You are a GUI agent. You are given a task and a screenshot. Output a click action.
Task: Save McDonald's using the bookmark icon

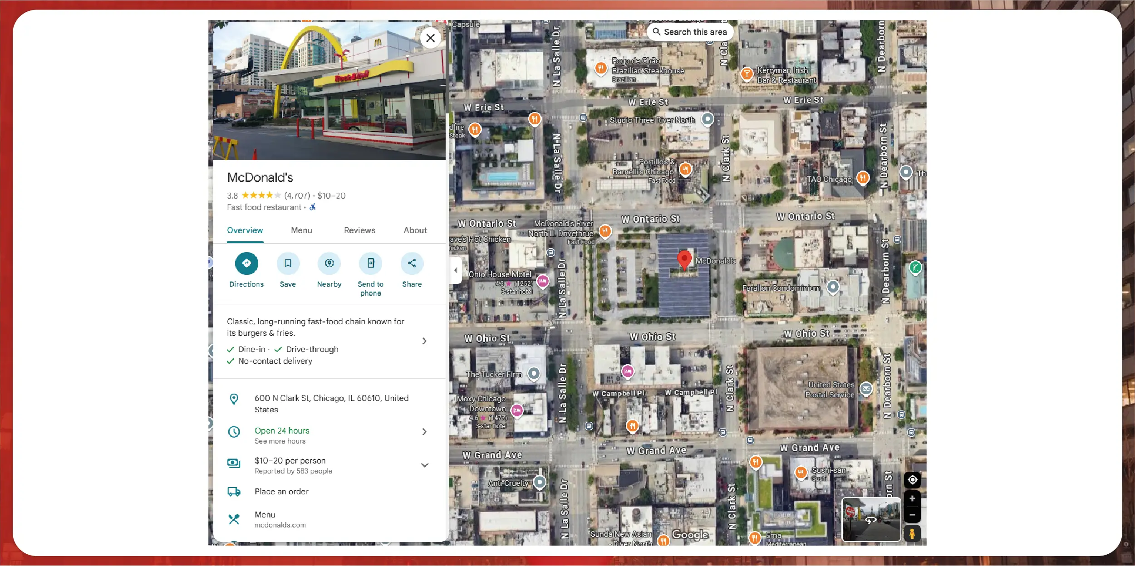point(288,263)
